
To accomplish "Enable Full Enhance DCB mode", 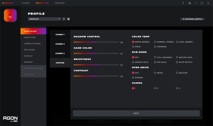I will pyautogui.click(x=155, y=57).
